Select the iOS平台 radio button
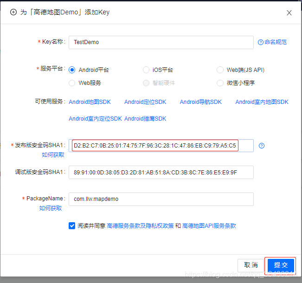302x283 pixels. coord(146,70)
